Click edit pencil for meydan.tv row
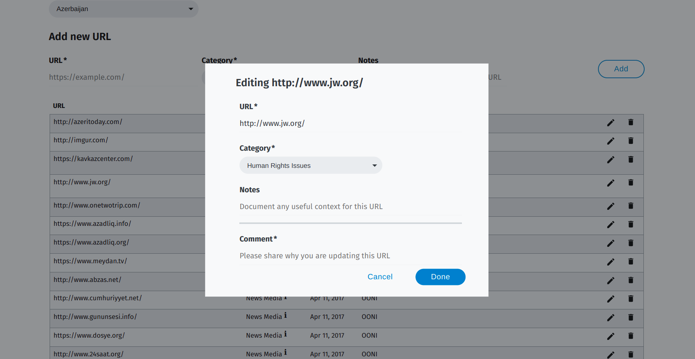 611,262
